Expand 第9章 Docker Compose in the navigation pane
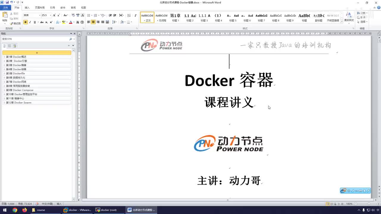 point(4,90)
